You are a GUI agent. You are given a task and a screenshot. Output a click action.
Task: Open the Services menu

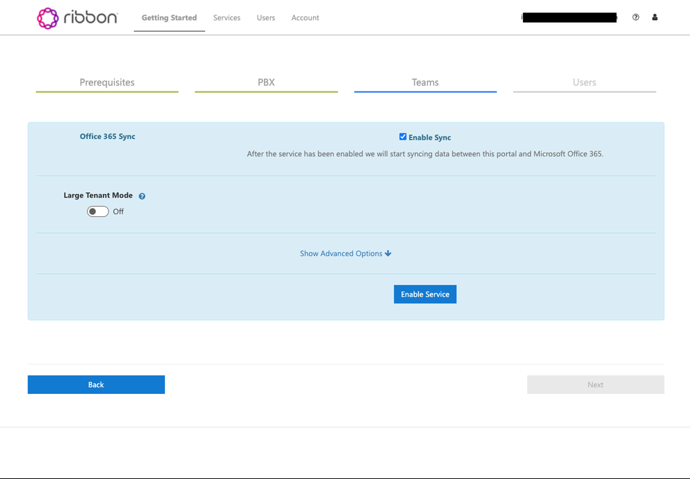click(227, 17)
